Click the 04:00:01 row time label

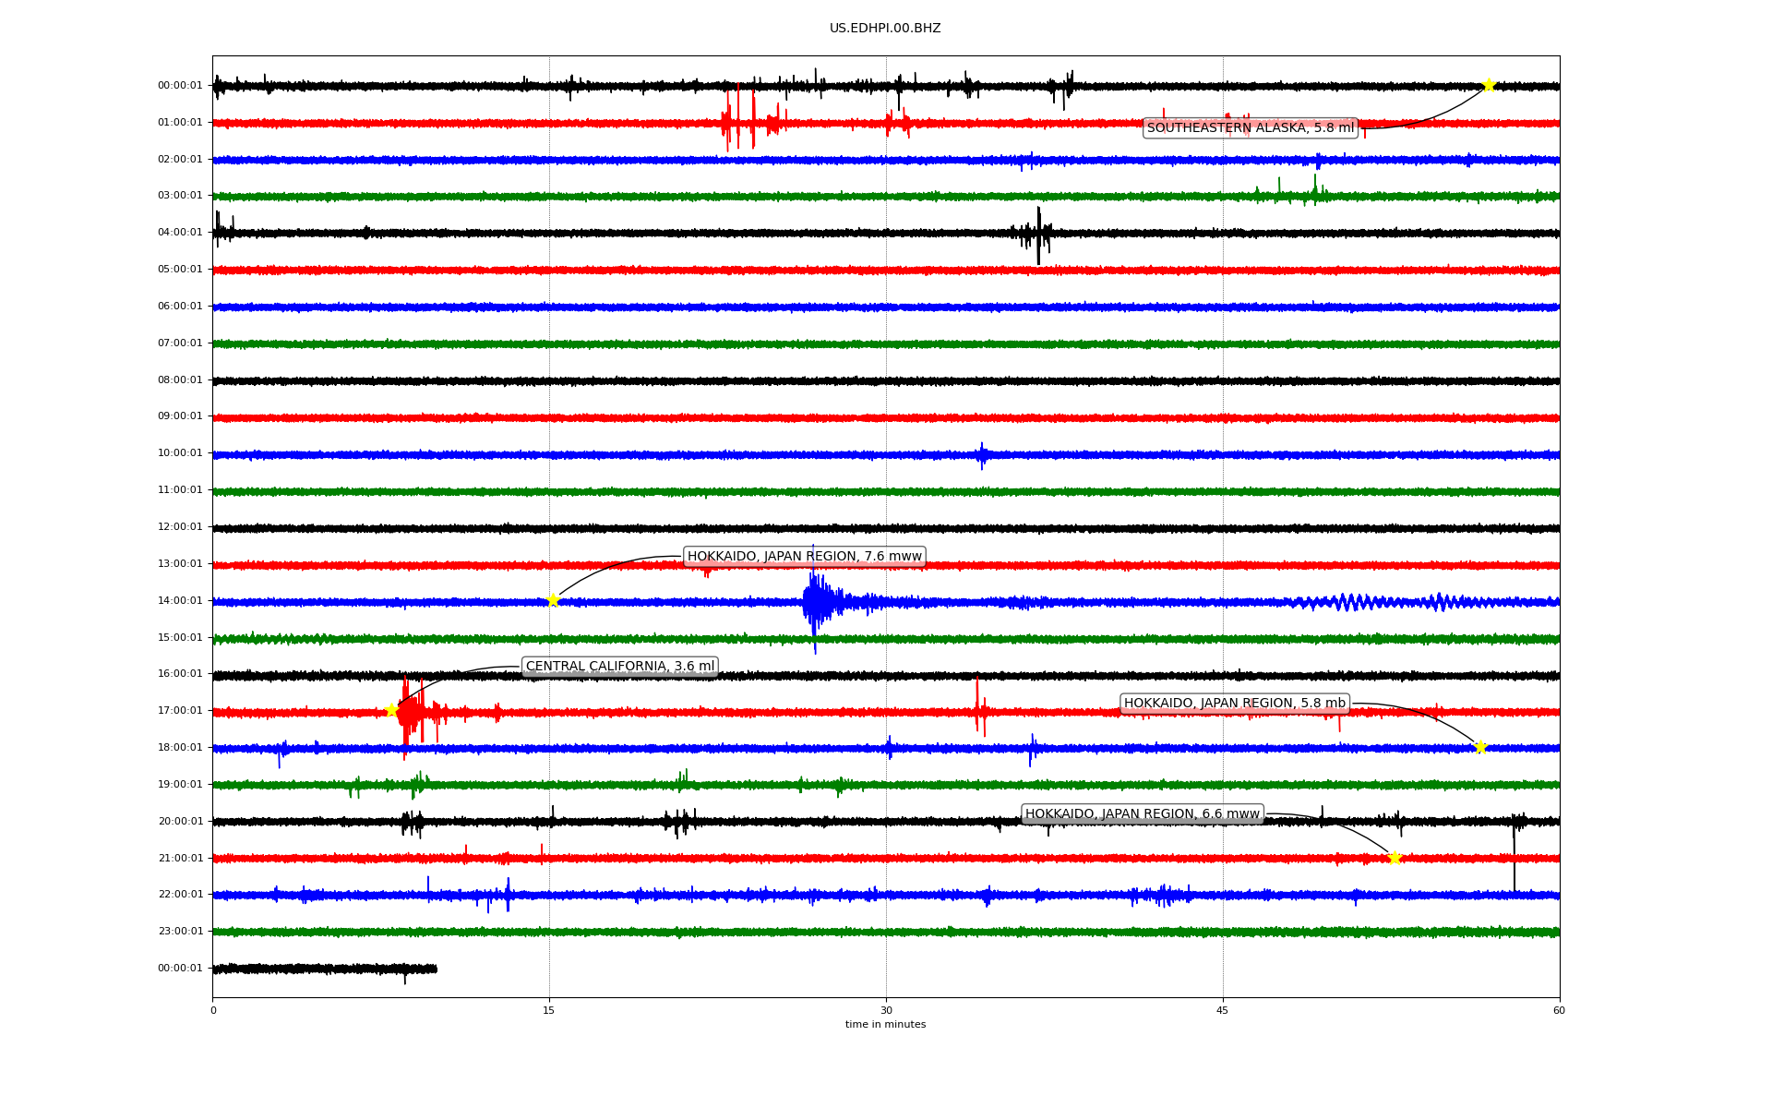(x=180, y=232)
